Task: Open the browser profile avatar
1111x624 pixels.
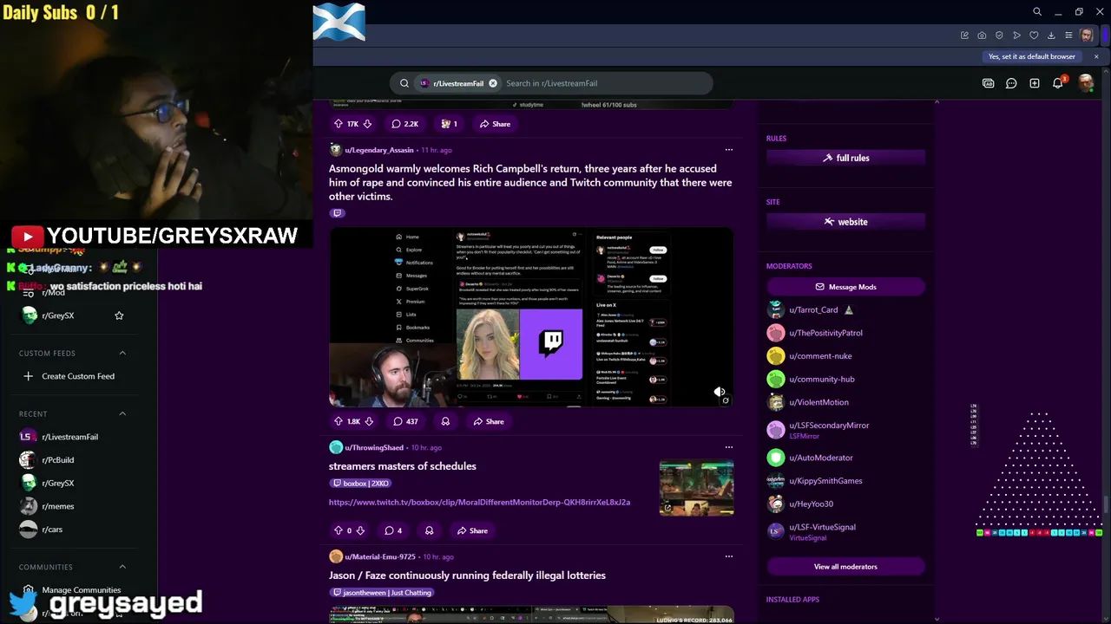Action: (1087, 36)
